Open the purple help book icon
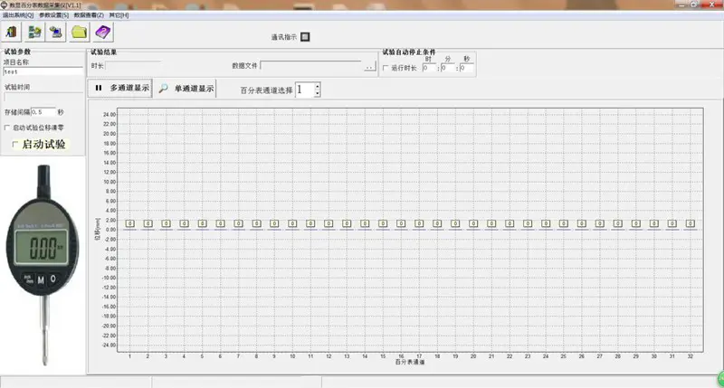 pos(102,33)
